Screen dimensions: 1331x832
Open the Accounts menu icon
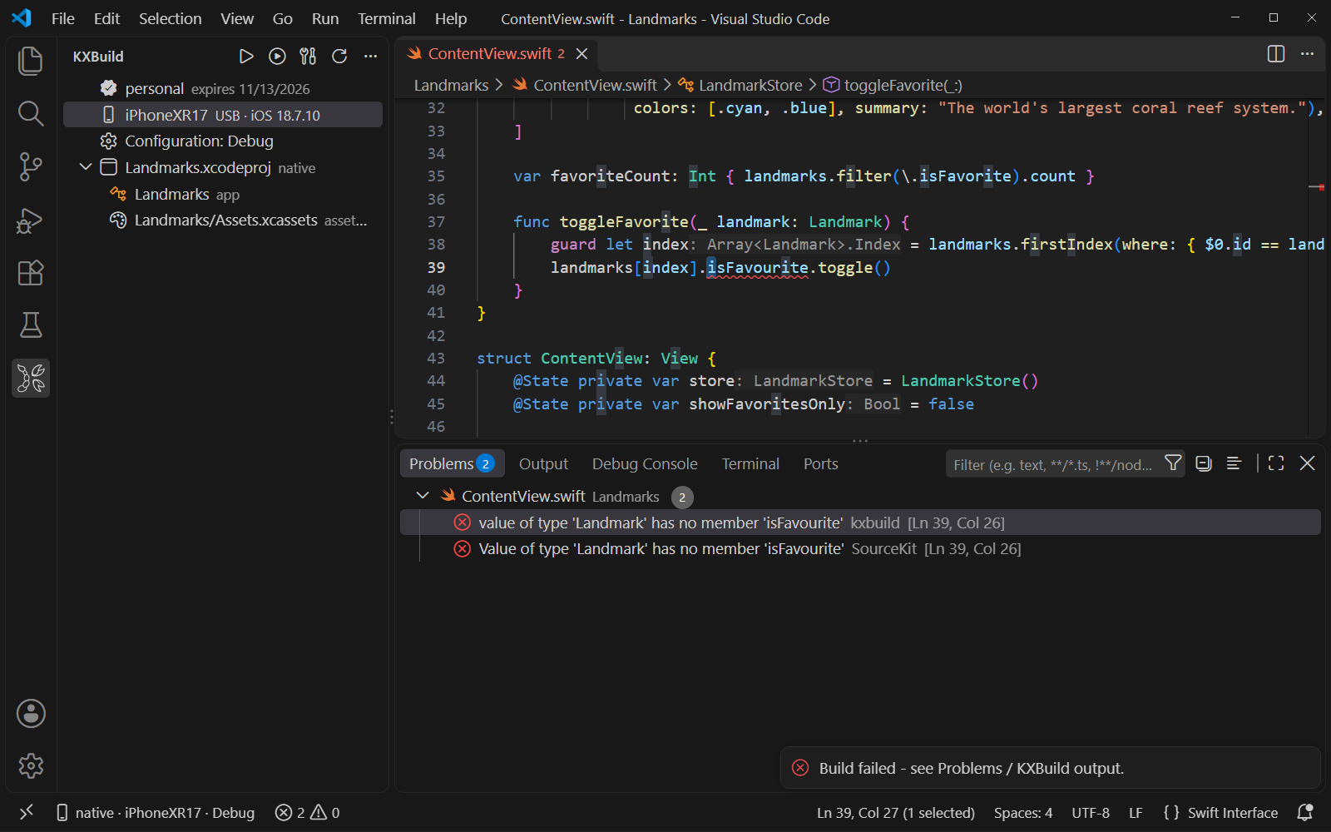(31, 714)
